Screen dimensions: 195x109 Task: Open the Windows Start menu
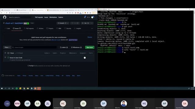point(2,88)
